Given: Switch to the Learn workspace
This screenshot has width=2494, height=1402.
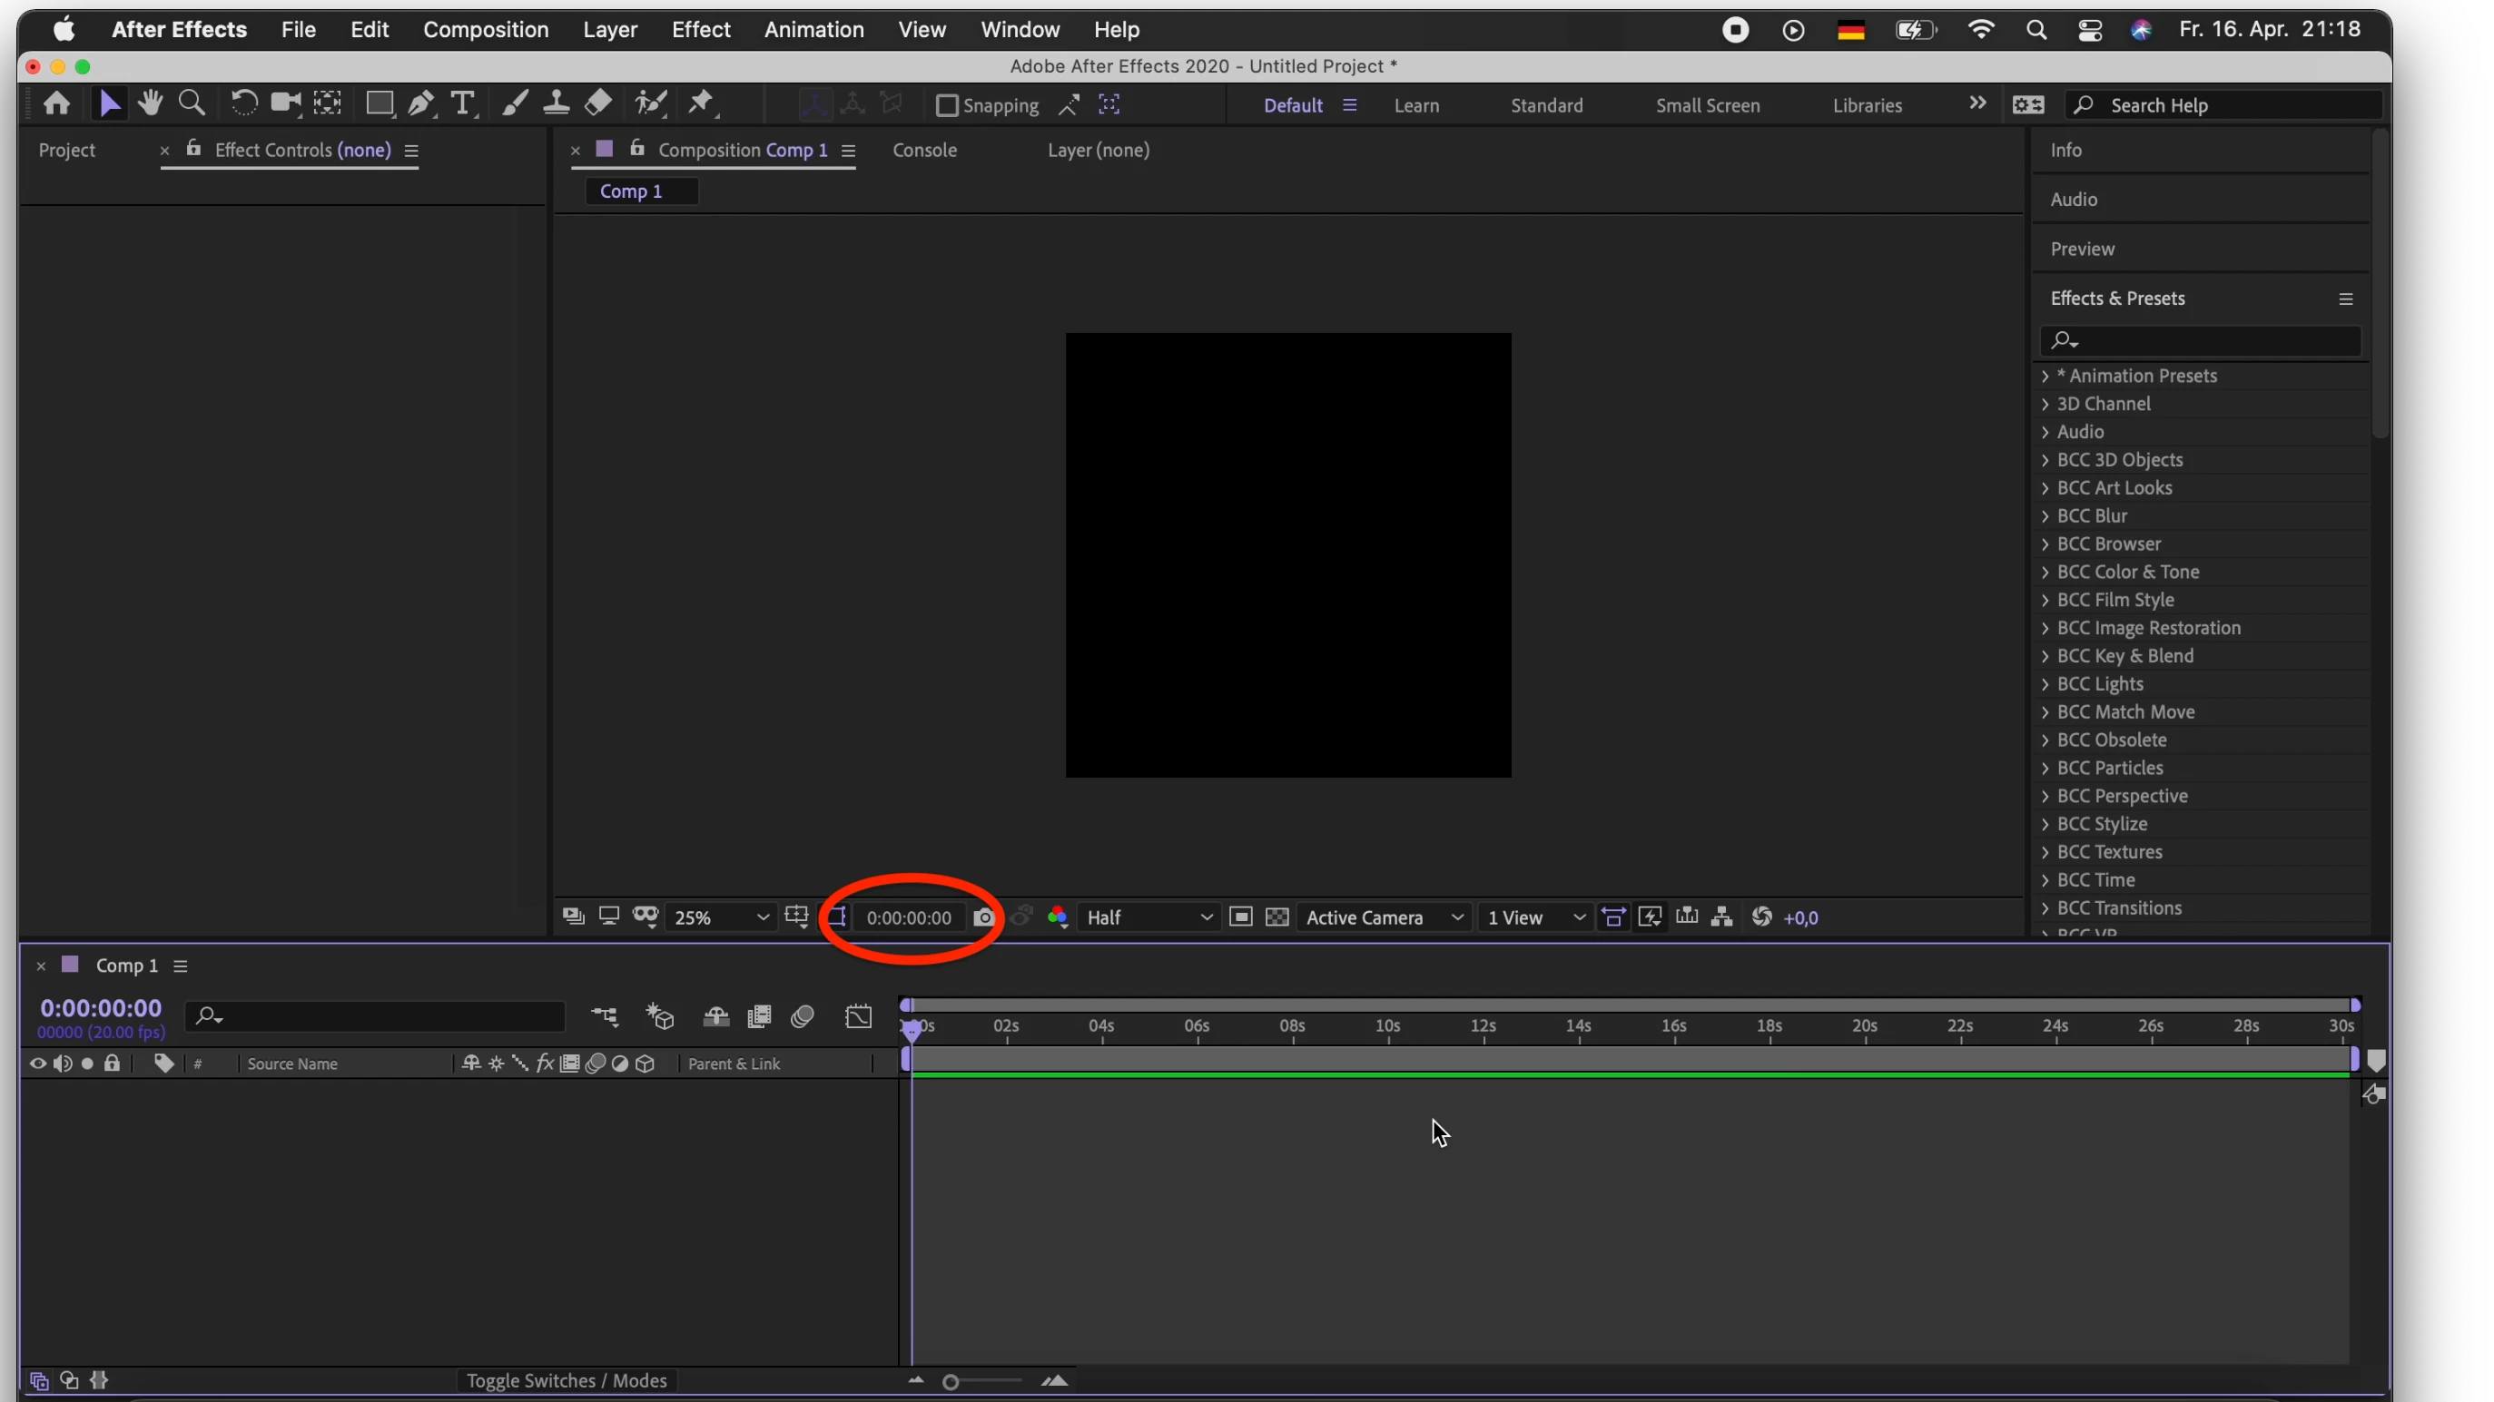Looking at the screenshot, I should point(1415,105).
